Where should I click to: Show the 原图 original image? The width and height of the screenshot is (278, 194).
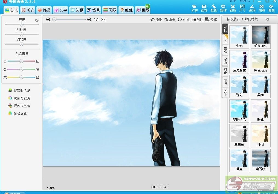point(183,19)
